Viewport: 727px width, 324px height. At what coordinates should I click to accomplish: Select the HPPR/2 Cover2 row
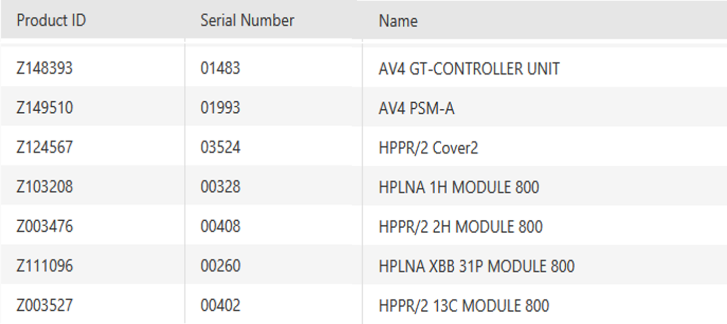point(428,148)
